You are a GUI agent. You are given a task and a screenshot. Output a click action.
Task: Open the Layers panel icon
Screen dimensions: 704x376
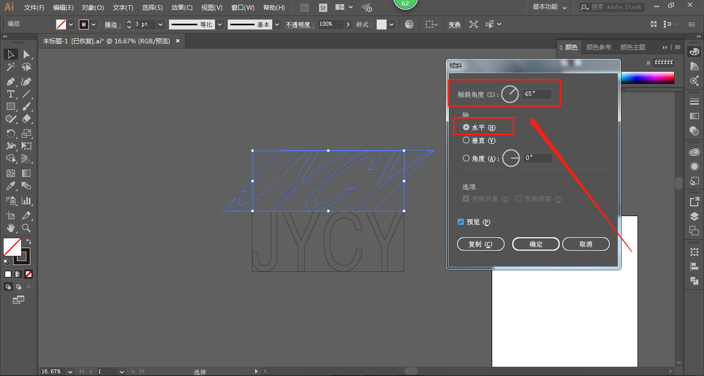[x=694, y=216]
